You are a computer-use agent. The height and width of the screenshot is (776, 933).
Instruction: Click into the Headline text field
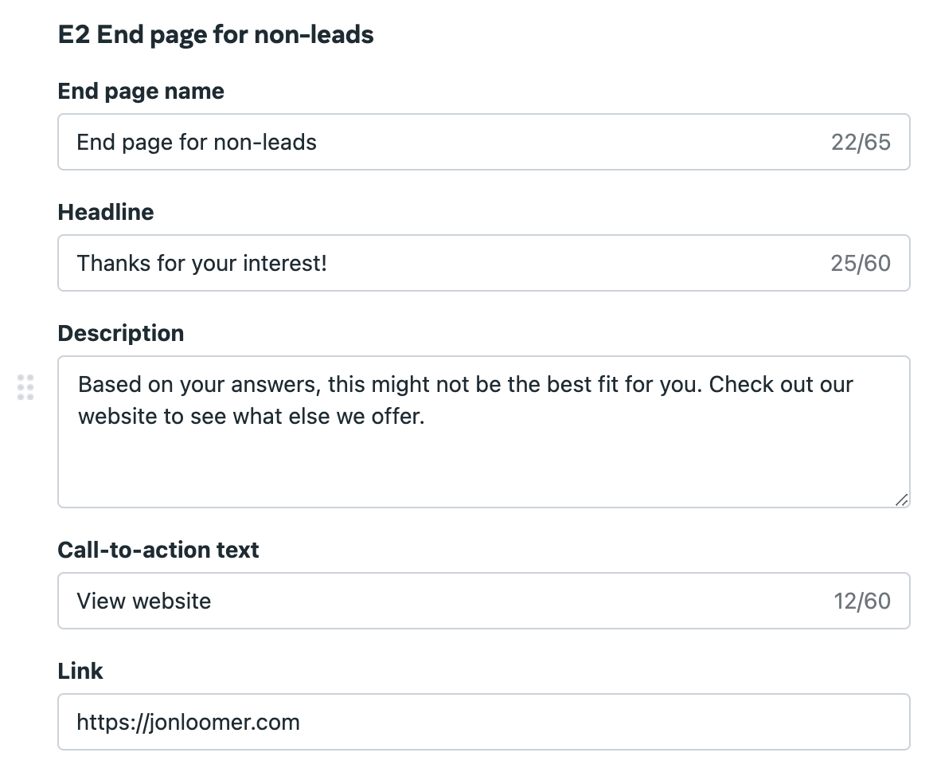pyautogui.click(x=484, y=263)
